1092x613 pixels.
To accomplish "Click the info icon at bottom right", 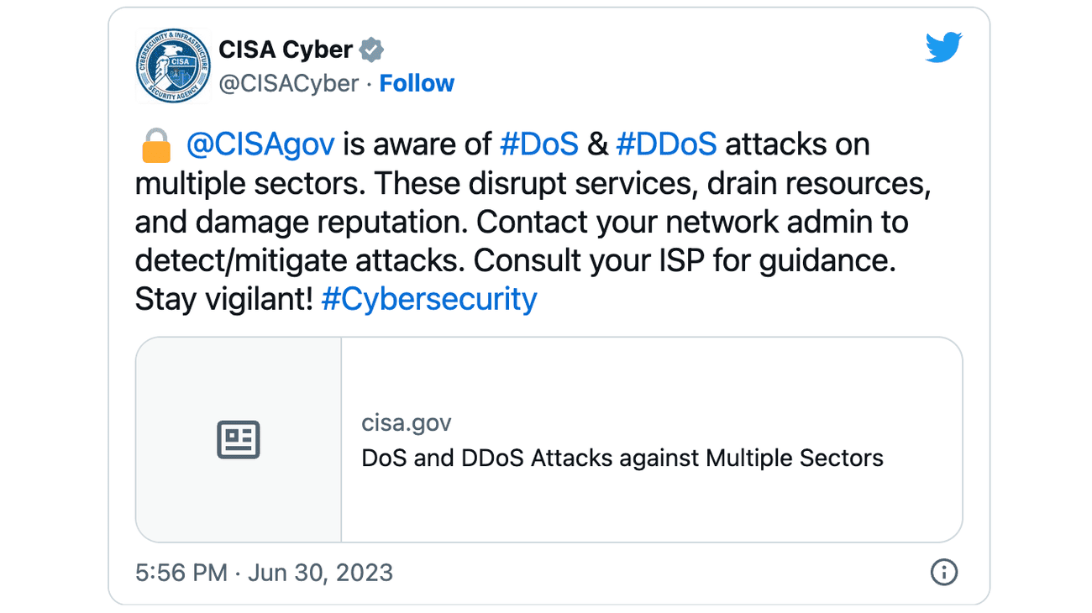I will point(943,573).
